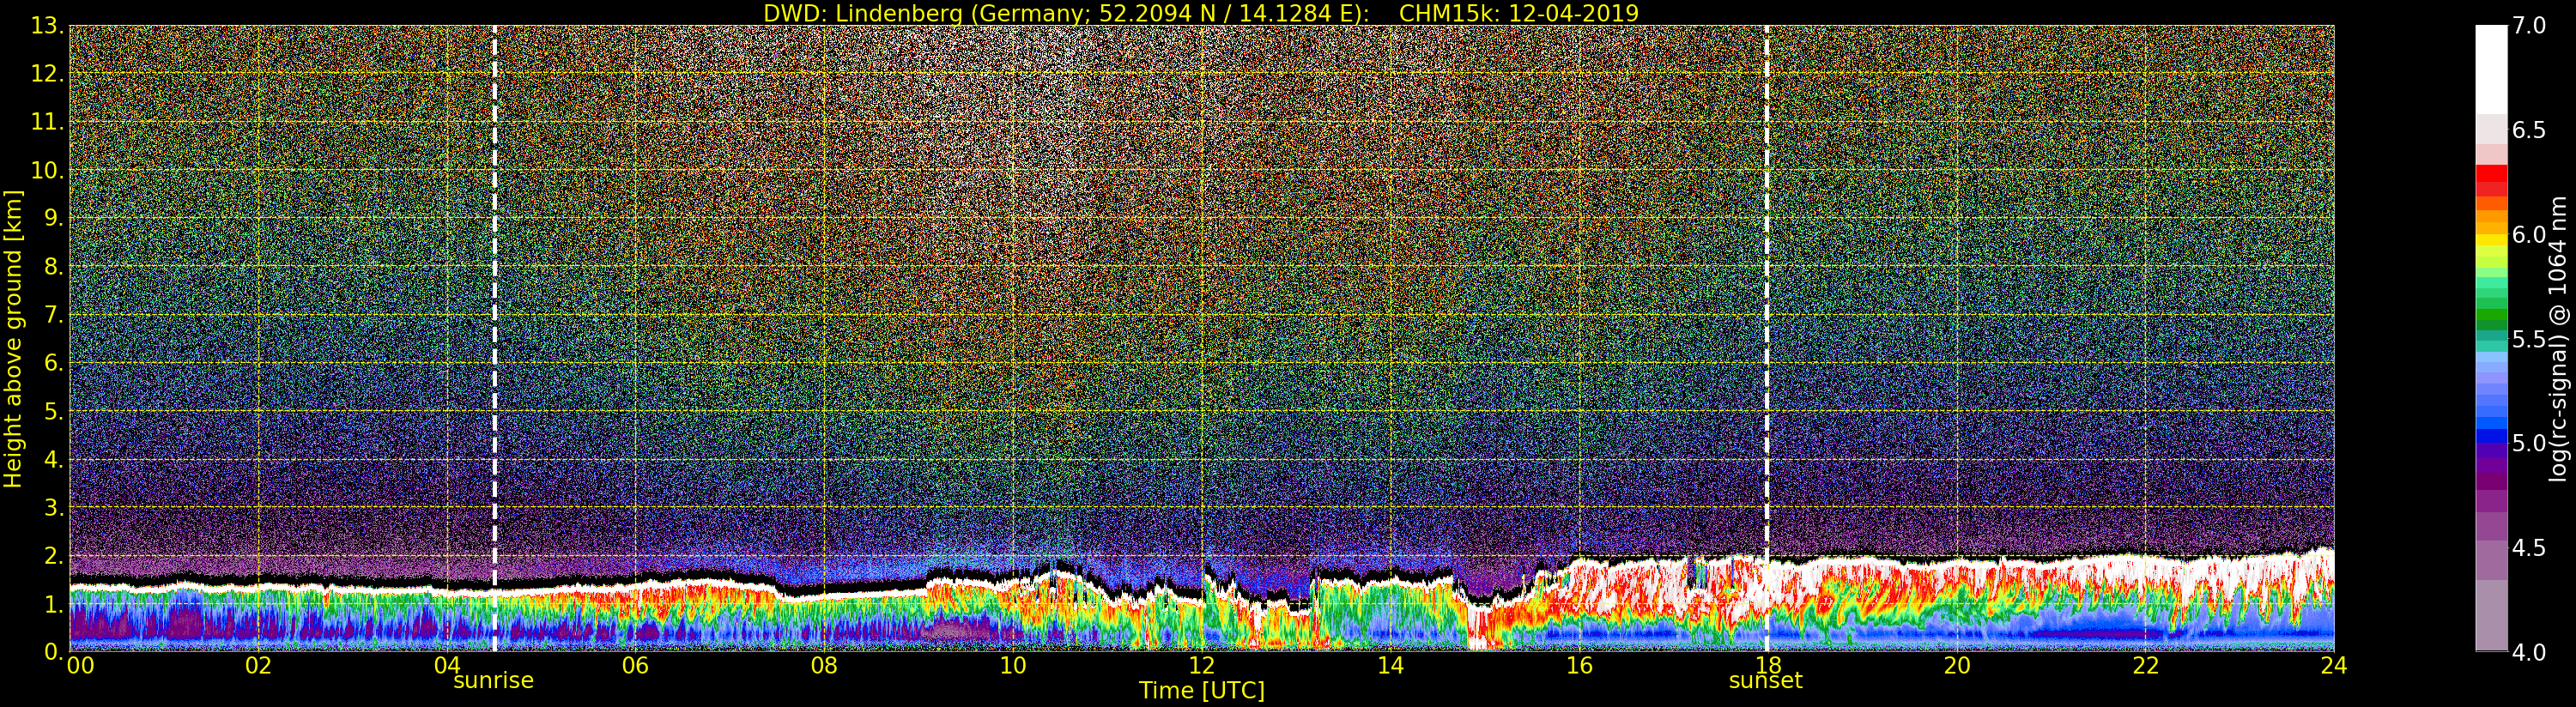Click the '04' time tick label

[447, 666]
